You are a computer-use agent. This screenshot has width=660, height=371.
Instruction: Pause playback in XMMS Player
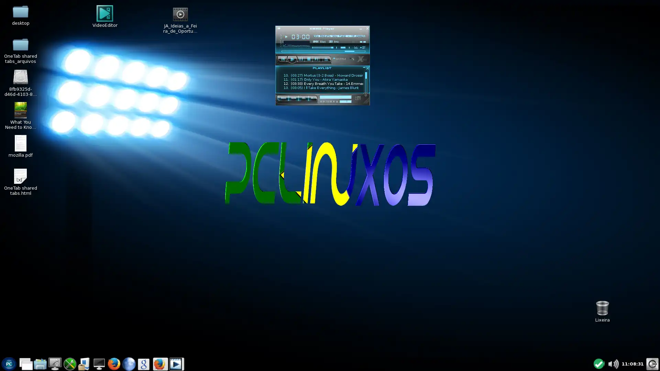click(301, 59)
